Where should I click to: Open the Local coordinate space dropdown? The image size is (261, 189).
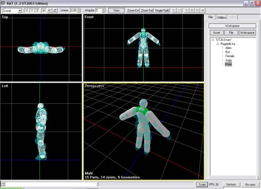[x=12, y=11]
